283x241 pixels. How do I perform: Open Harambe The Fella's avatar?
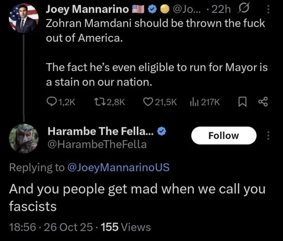[x=24, y=138]
